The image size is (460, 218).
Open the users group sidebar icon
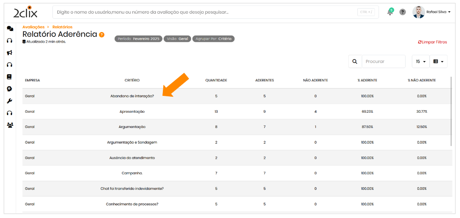pos(10,125)
